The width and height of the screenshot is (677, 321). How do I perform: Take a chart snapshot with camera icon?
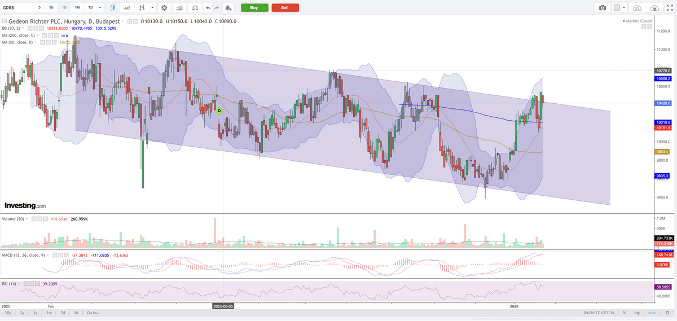(603, 8)
